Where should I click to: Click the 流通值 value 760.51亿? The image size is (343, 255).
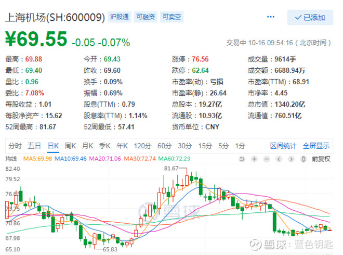coord(288,116)
